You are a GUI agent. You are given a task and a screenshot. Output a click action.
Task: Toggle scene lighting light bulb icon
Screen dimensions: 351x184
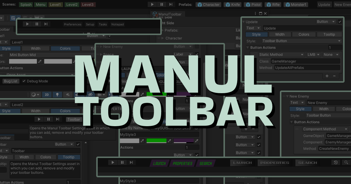pos(57,95)
